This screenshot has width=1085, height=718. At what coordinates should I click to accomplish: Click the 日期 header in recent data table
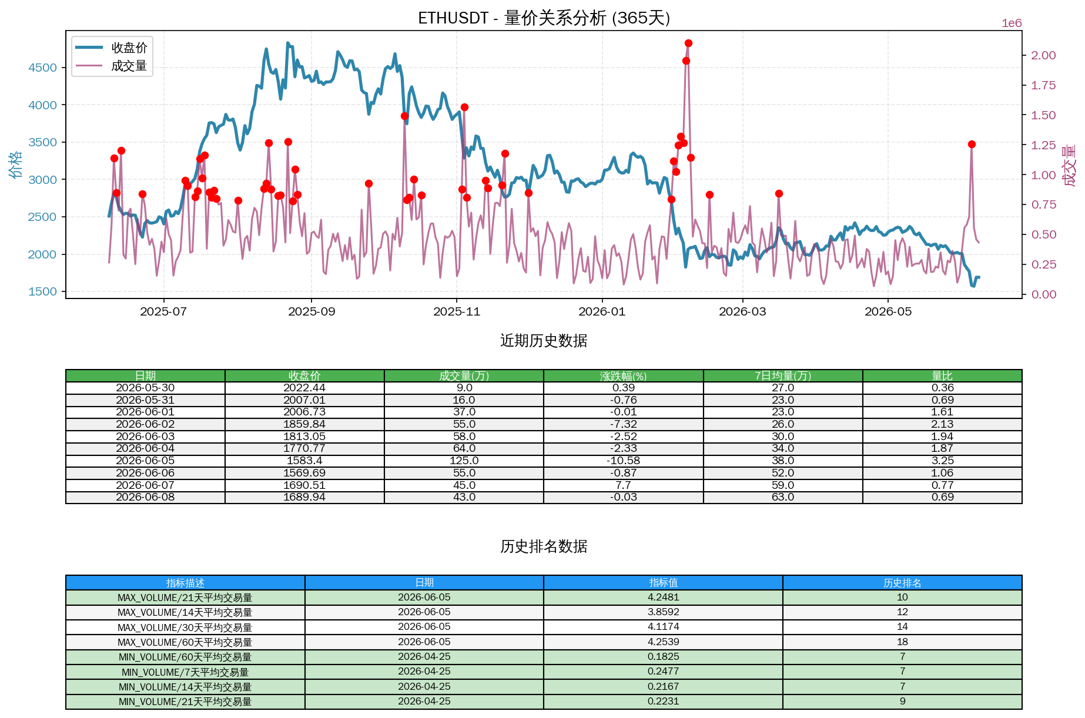pyautogui.click(x=145, y=375)
